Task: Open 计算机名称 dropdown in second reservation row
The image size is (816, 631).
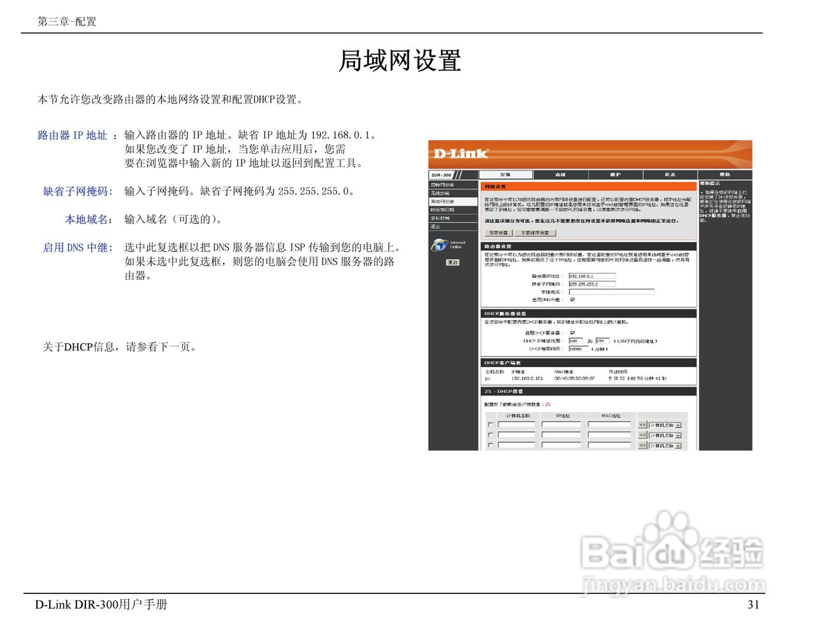Action: [x=665, y=435]
